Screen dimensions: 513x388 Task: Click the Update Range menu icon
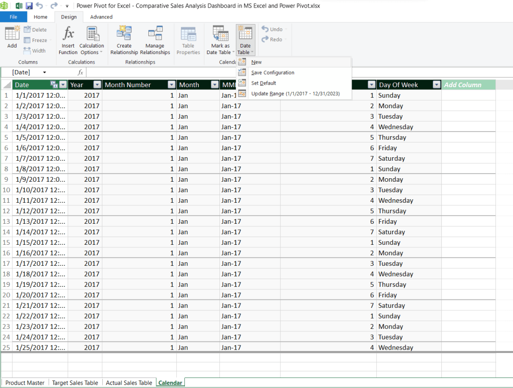click(242, 94)
